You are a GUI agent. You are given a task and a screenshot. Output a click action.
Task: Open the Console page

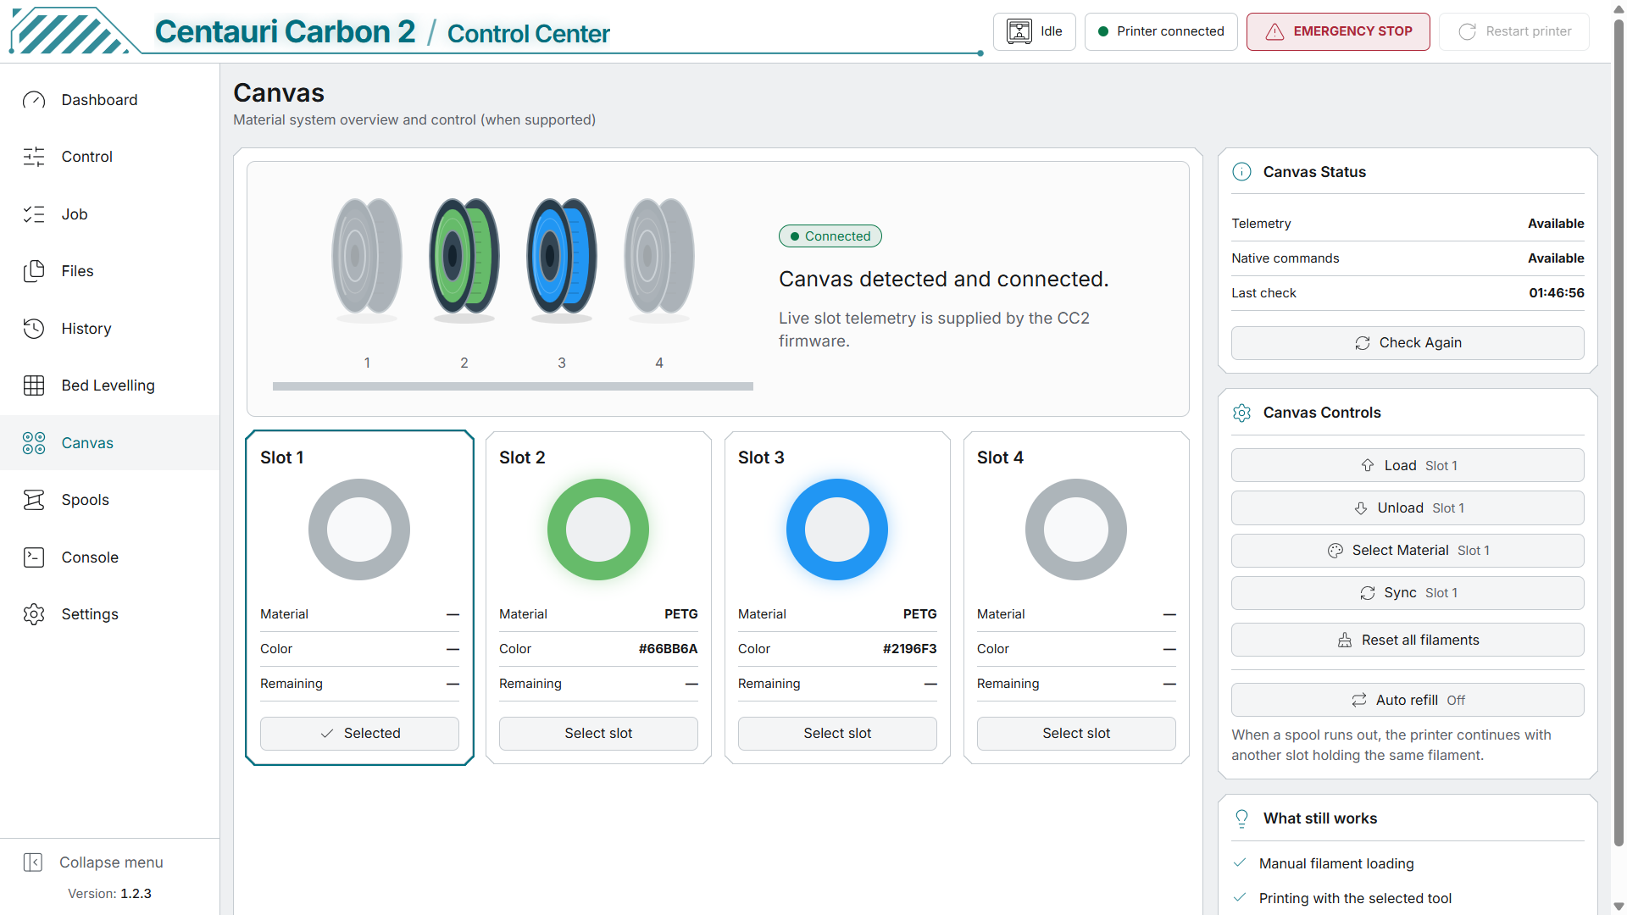110,557
